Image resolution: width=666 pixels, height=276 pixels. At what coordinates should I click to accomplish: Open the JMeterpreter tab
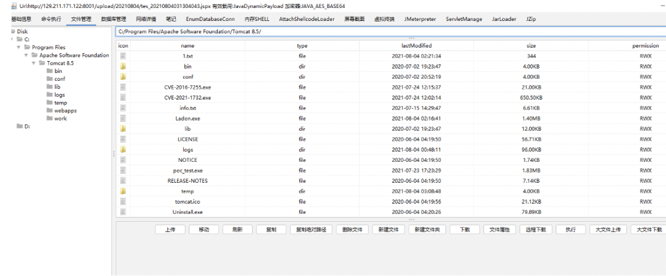(x=420, y=19)
